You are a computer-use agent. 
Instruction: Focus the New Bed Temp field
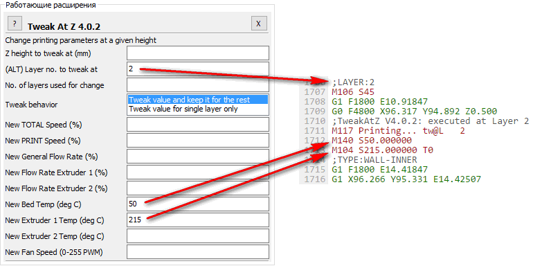pyautogui.click(x=198, y=204)
